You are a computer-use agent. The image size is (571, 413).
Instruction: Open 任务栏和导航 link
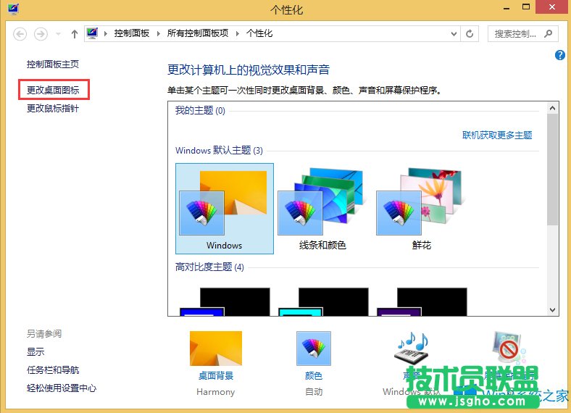(x=53, y=370)
